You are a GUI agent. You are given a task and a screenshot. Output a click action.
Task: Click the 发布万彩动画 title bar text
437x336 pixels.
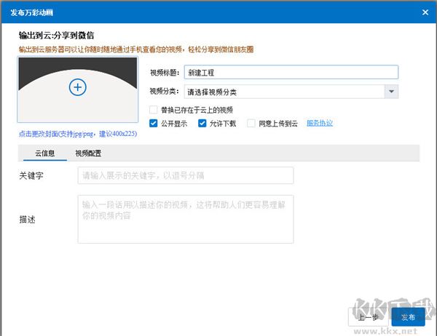[31, 11]
